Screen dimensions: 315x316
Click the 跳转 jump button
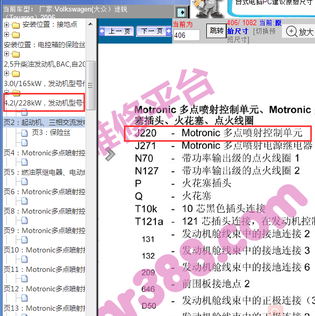(x=216, y=31)
